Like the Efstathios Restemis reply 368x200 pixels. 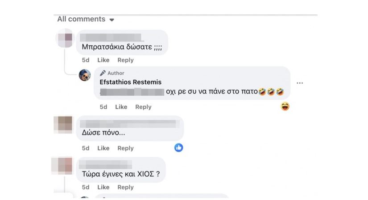(121, 107)
